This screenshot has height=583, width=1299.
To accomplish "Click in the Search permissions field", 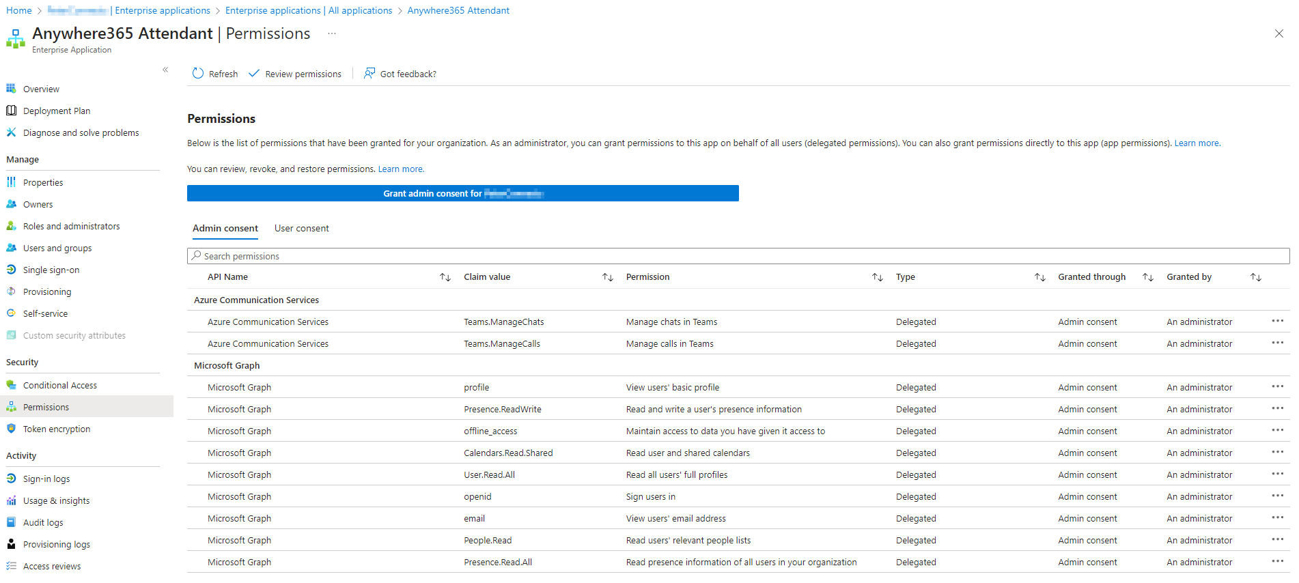I will pyautogui.click(x=738, y=257).
